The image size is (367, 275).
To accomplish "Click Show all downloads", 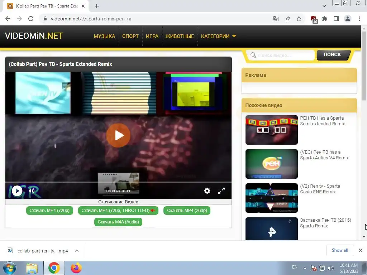I will [x=340, y=250].
